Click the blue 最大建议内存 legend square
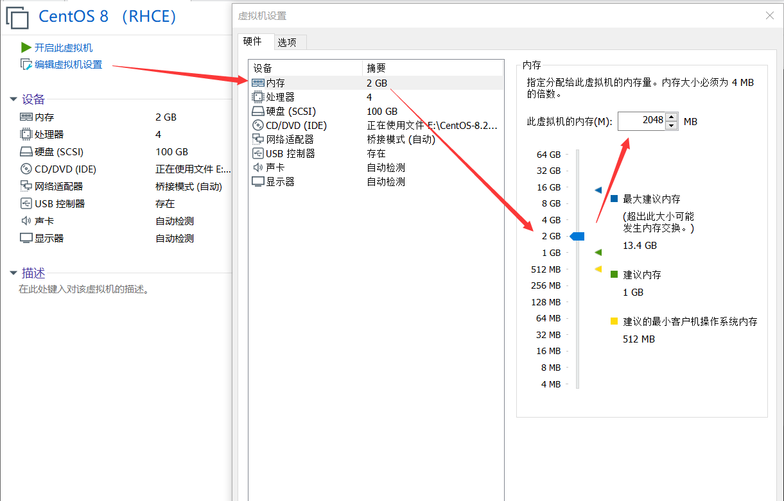This screenshot has width=784, height=501. (x=614, y=199)
